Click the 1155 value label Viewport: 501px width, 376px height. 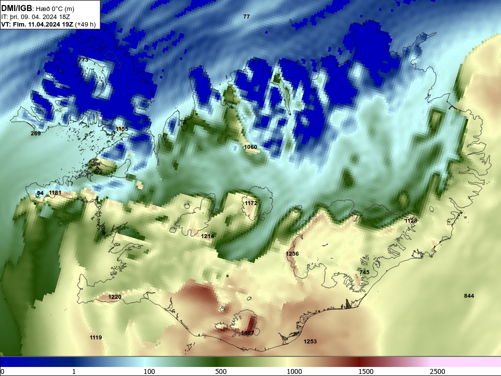tap(122, 129)
